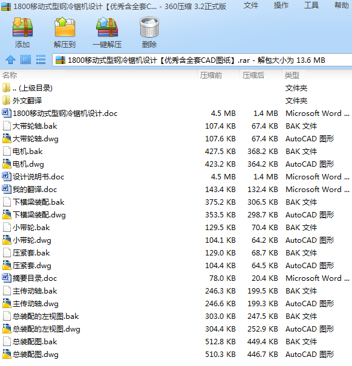352x366 pixels.
Task: Select blank file icon of 总装配图.bak
Action: [x=7, y=341]
